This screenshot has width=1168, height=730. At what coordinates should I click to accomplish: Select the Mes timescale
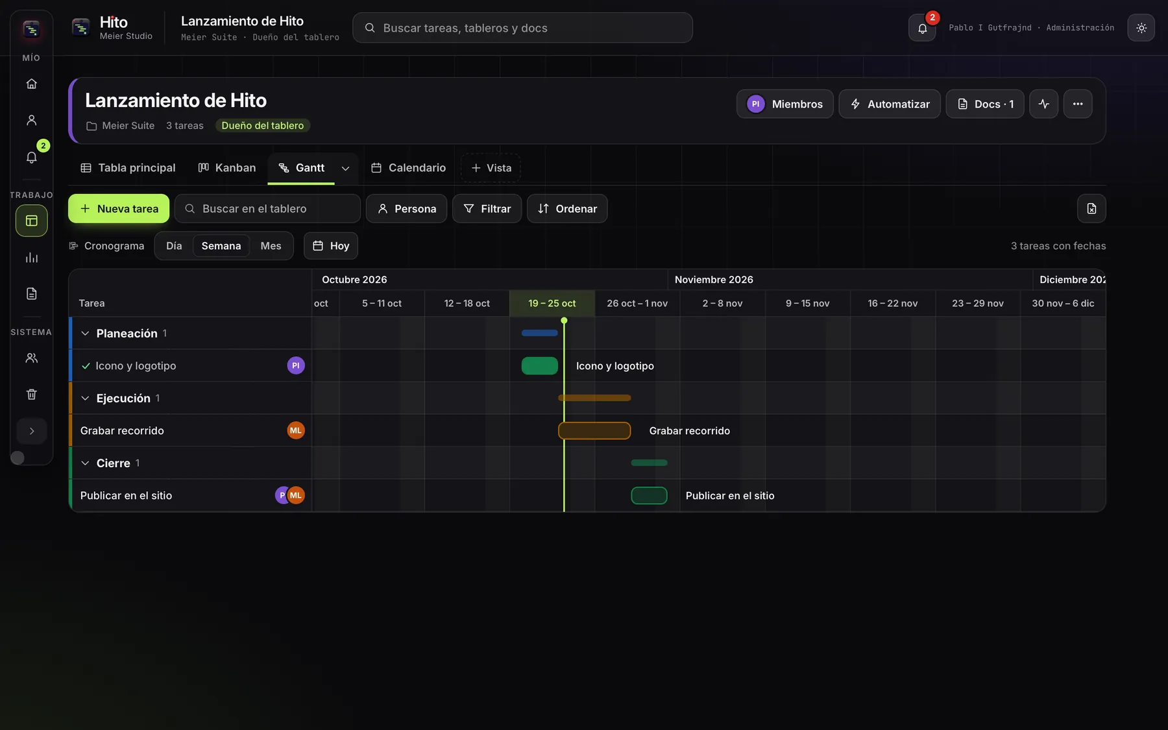click(x=271, y=246)
